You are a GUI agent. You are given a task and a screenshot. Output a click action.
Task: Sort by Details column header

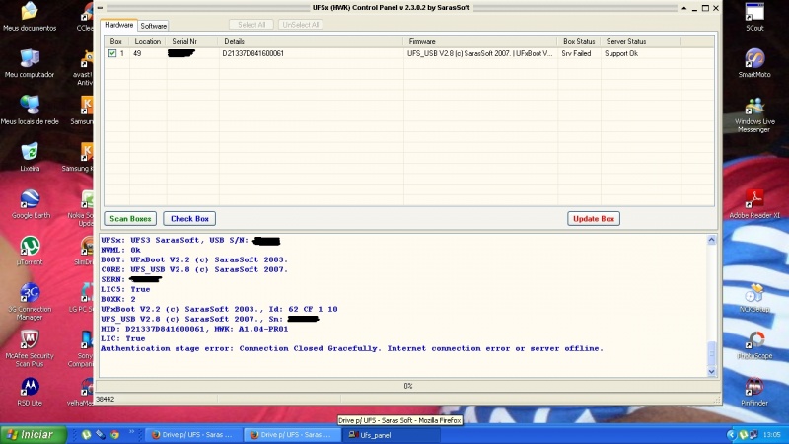[311, 41]
